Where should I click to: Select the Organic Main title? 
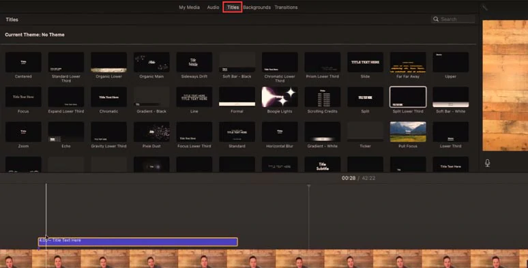151,62
